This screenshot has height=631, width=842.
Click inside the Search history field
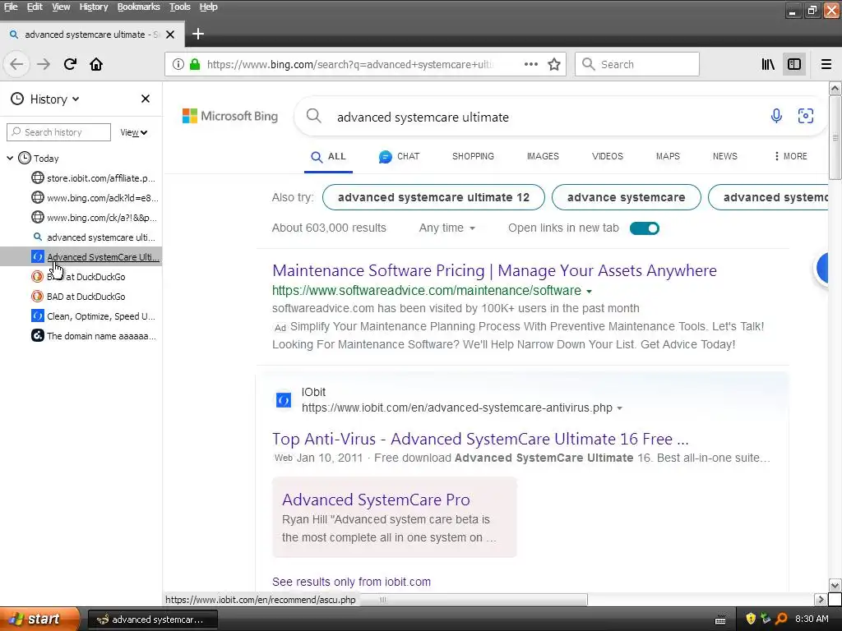(x=58, y=132)
